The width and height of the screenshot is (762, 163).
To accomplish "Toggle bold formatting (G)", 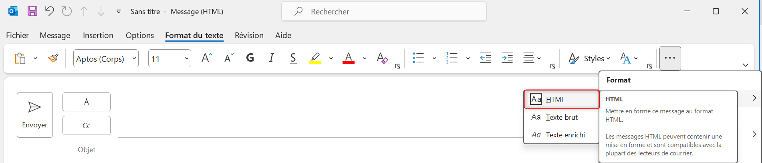I will tap(250, 58).
